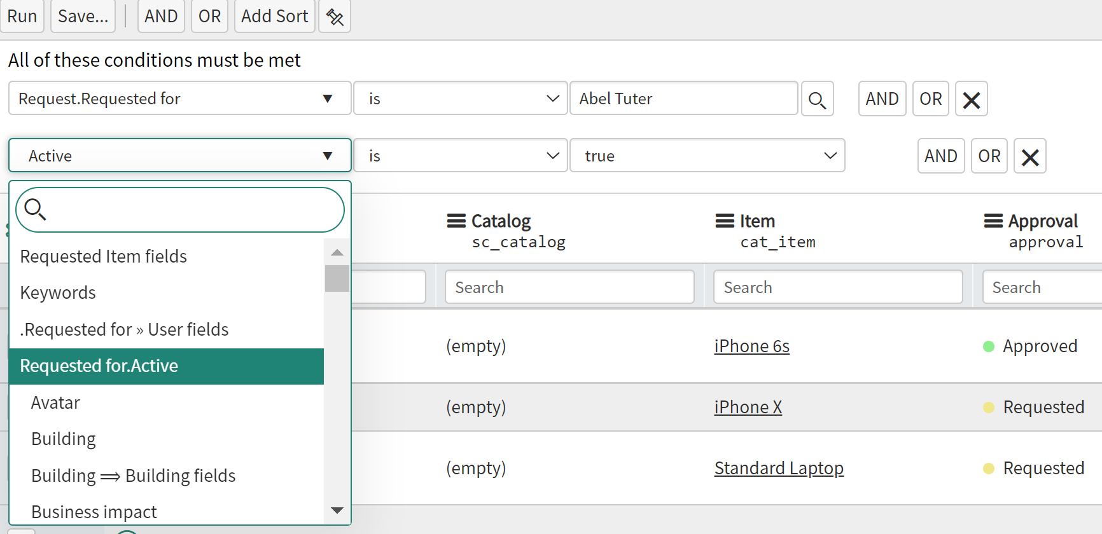Open the true value dropdown
Image resolution: width=1102 pixels, height=534 pixels.
(x=708, y=156)
